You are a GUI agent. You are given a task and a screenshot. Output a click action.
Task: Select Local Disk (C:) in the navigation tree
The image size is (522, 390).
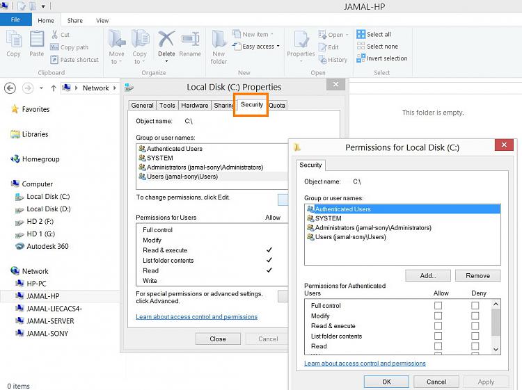[48, 197]
